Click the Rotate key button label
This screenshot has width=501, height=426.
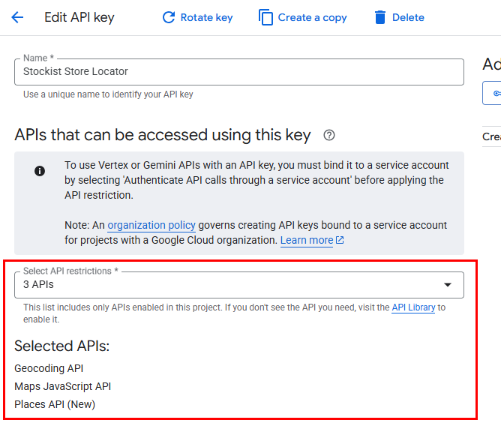point(206,17)
